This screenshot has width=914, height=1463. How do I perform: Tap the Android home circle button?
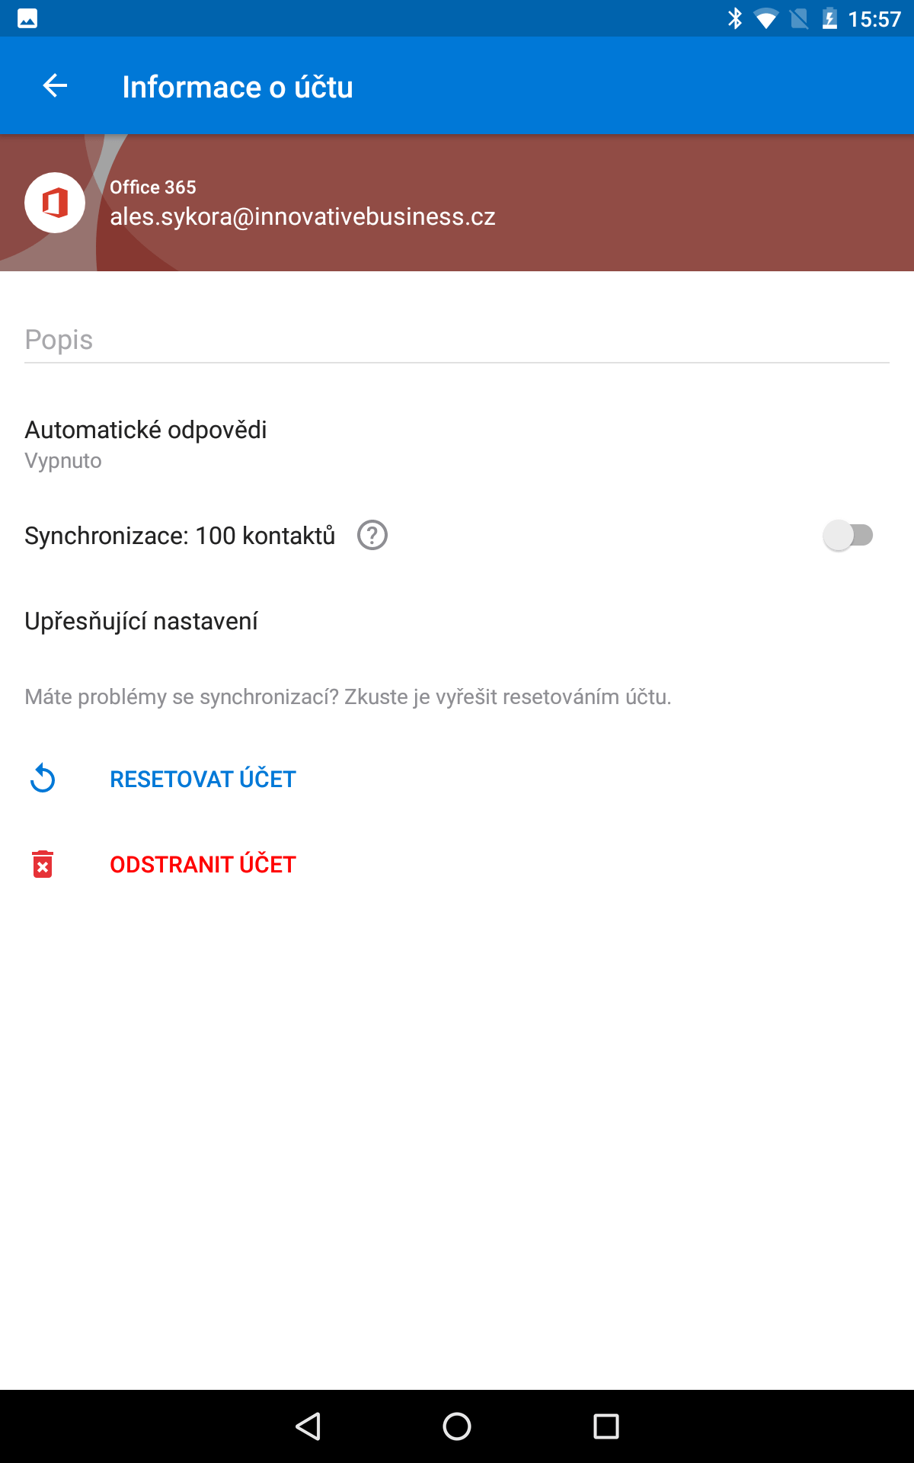tap(457, 1426)
